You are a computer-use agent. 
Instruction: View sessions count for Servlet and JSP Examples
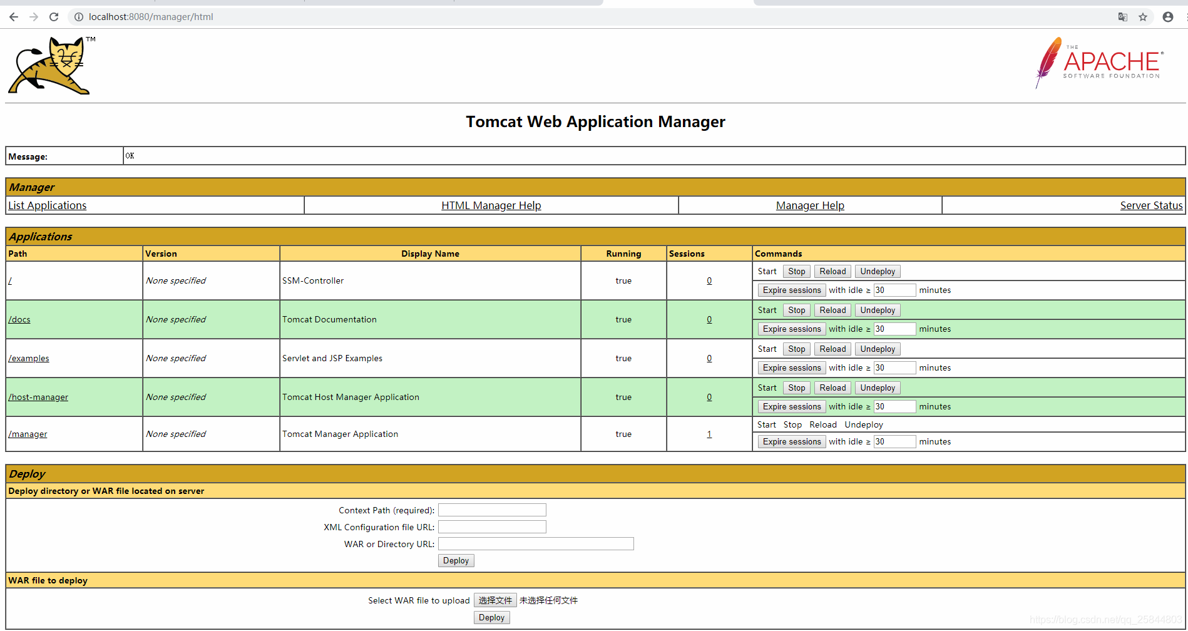[x=709, y=358]
